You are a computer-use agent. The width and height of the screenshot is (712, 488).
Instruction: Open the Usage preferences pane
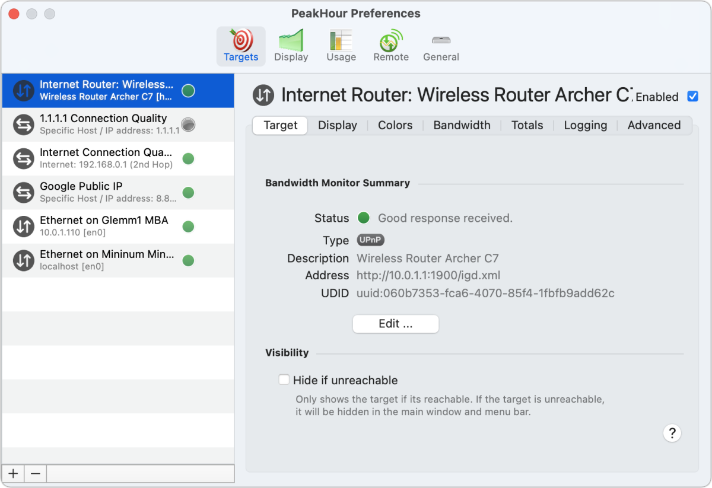point(341,46)
